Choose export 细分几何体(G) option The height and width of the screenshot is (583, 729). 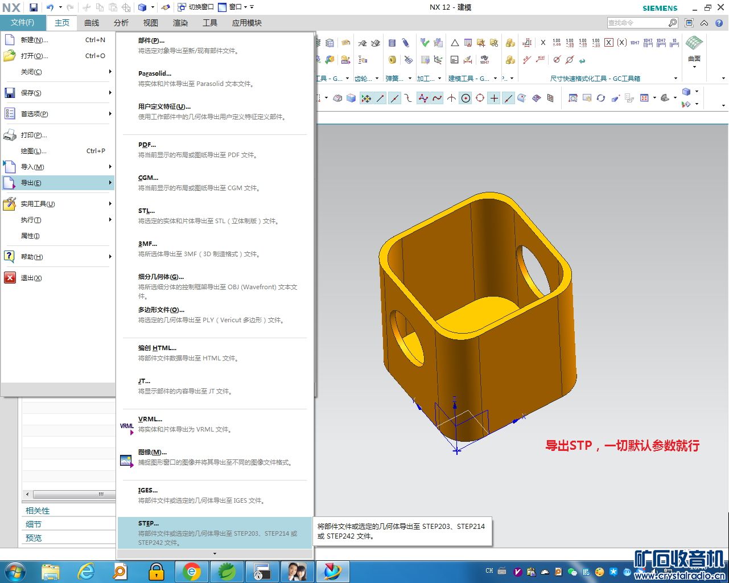pyautogui.click(x=215, y=286)
